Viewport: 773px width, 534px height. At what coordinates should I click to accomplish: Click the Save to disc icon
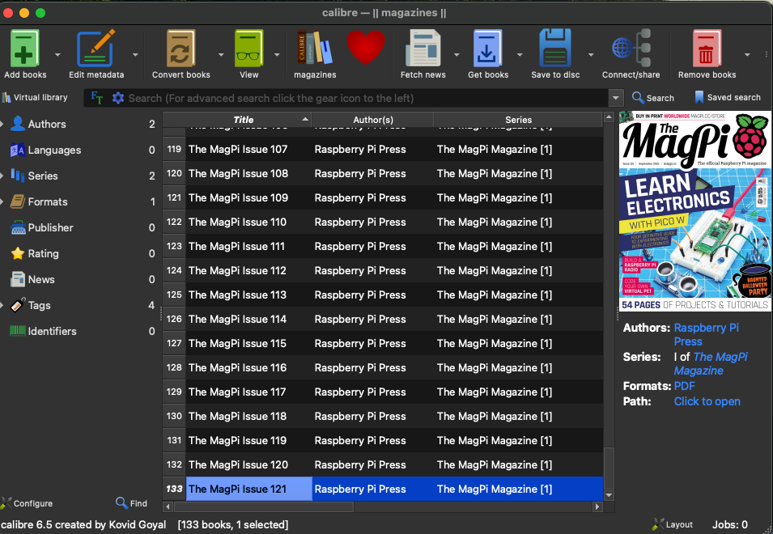point(555,49)
